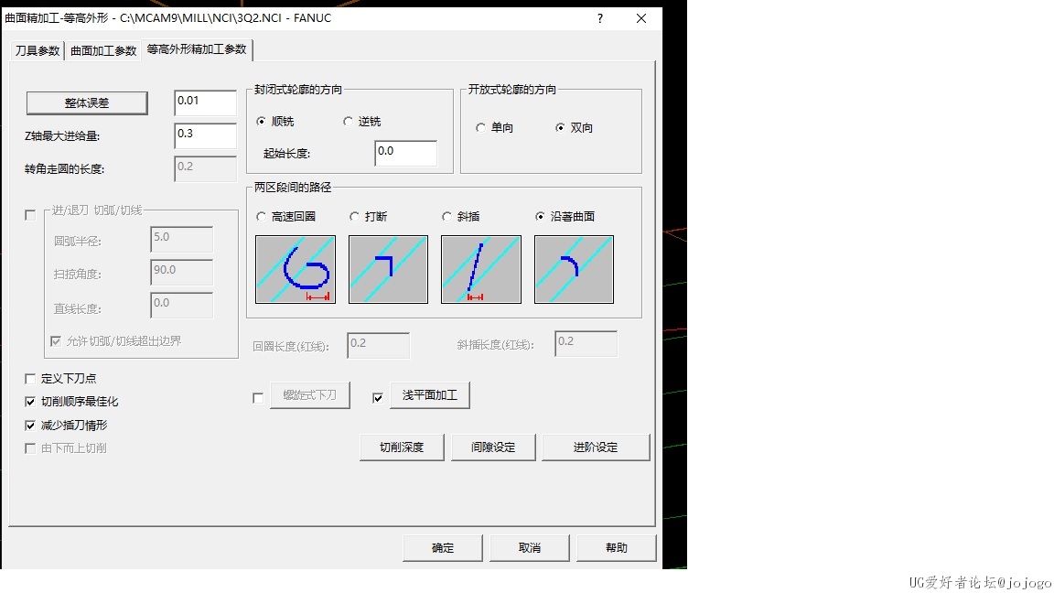Click the 整体误差 button
Viewport: 1054px width, 593px height.
(87, 102)
